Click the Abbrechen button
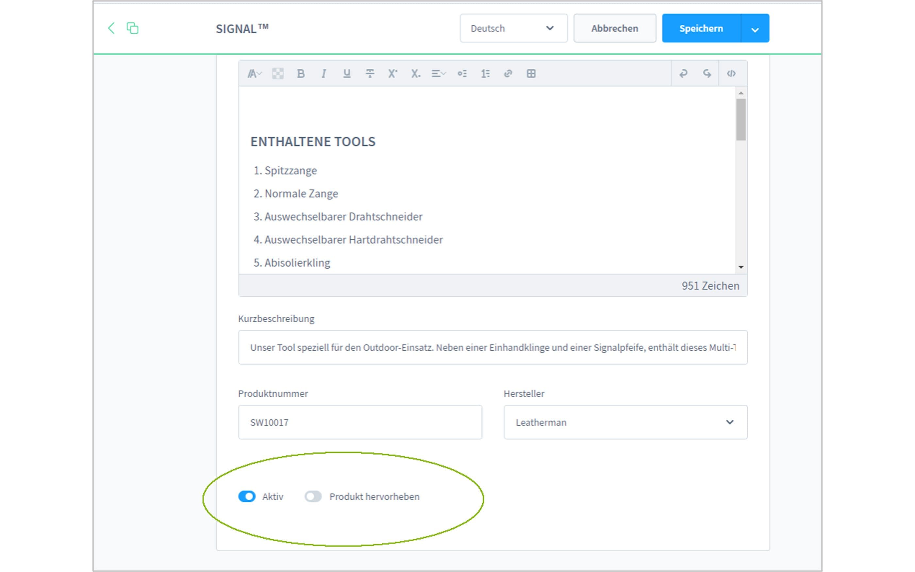 click(614, 28)
